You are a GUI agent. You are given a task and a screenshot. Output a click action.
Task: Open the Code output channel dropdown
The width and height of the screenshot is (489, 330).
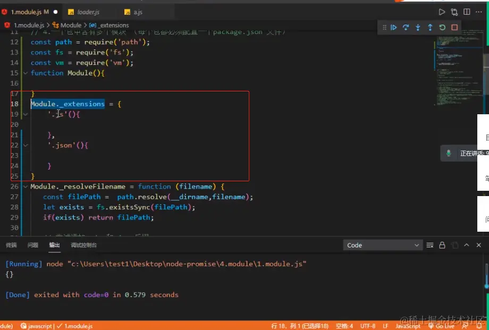coord(383,245)
